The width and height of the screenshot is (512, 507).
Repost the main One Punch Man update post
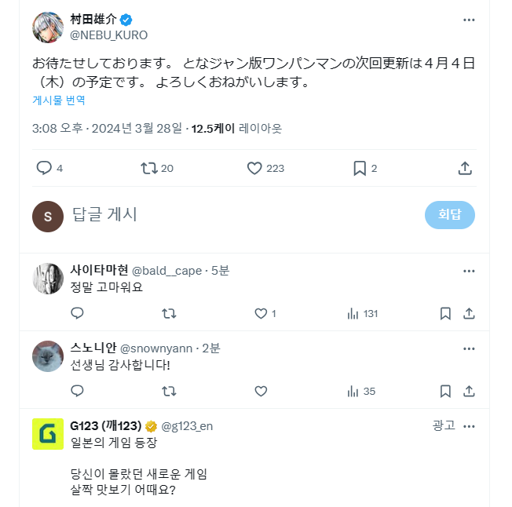tap(148, 168)
